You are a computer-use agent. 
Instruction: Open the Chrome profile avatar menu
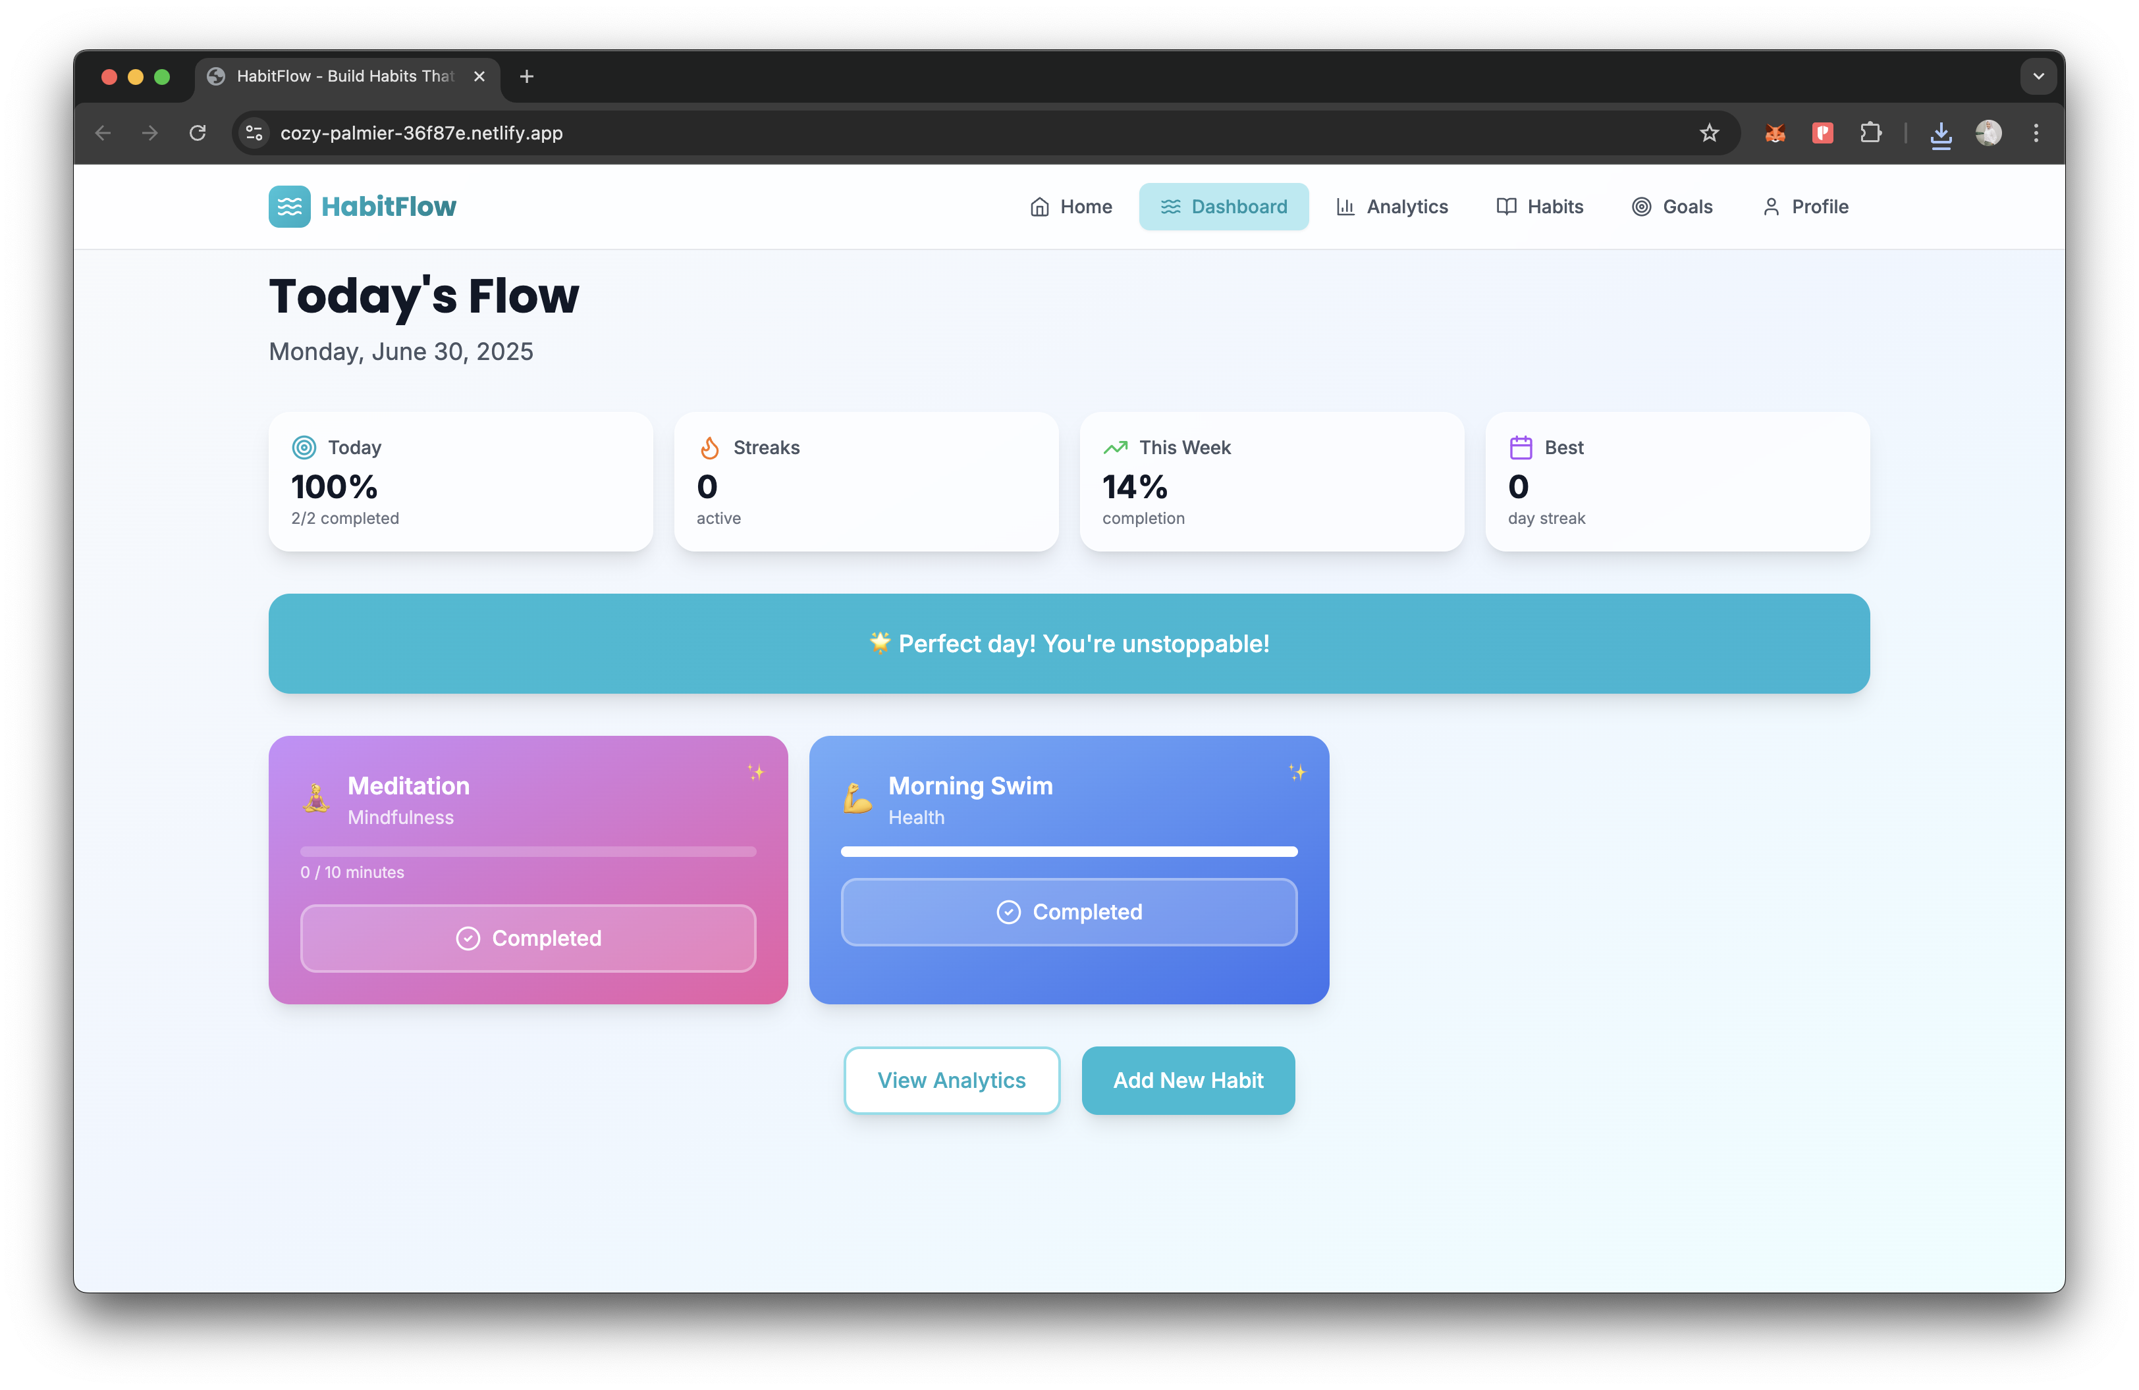(x=1988, y=133)
